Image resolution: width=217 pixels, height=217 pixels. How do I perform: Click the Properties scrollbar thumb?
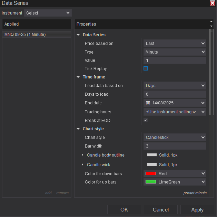tap(211, 72)
